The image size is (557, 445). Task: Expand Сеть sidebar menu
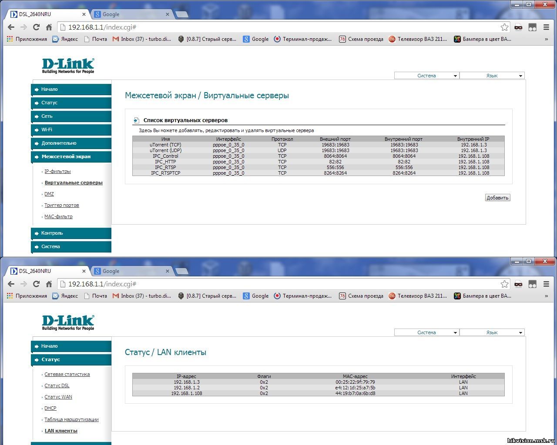tap(71, 116)
